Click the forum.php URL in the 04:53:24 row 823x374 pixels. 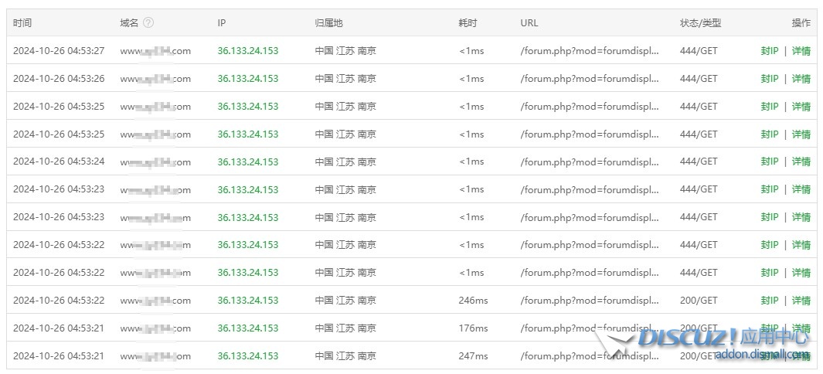pyautogui.click(x=590, y=161)
